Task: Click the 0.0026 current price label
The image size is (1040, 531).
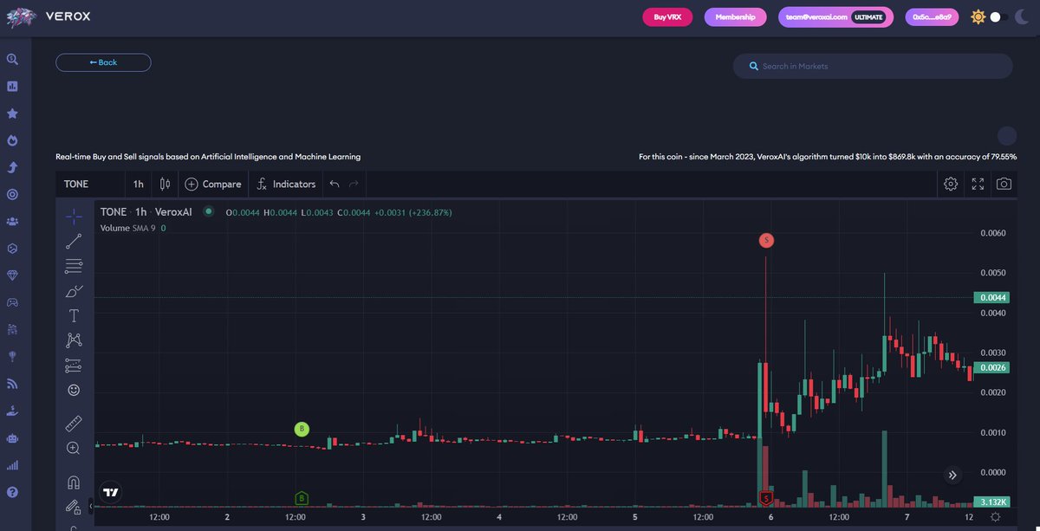Action: (992, 367)
